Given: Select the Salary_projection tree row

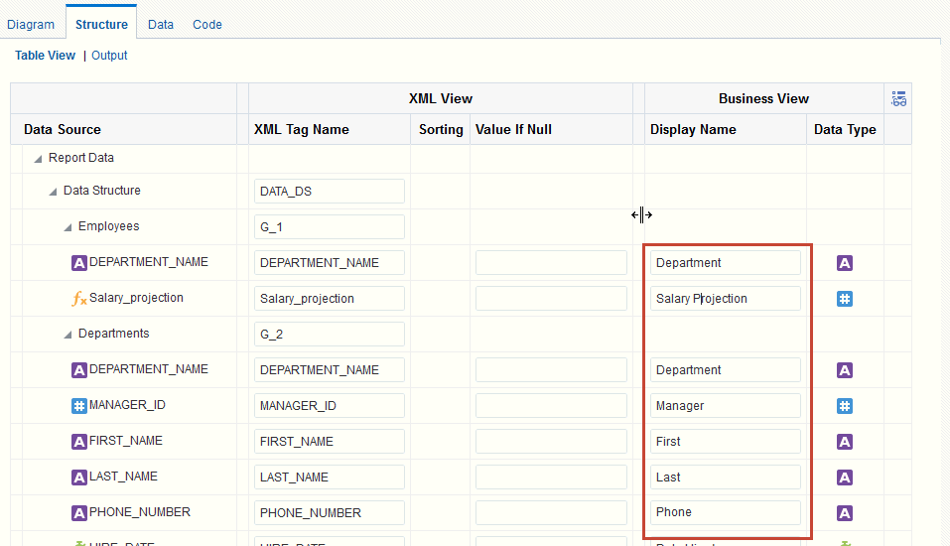Looking at the screenshot, I should pos(136,298).
